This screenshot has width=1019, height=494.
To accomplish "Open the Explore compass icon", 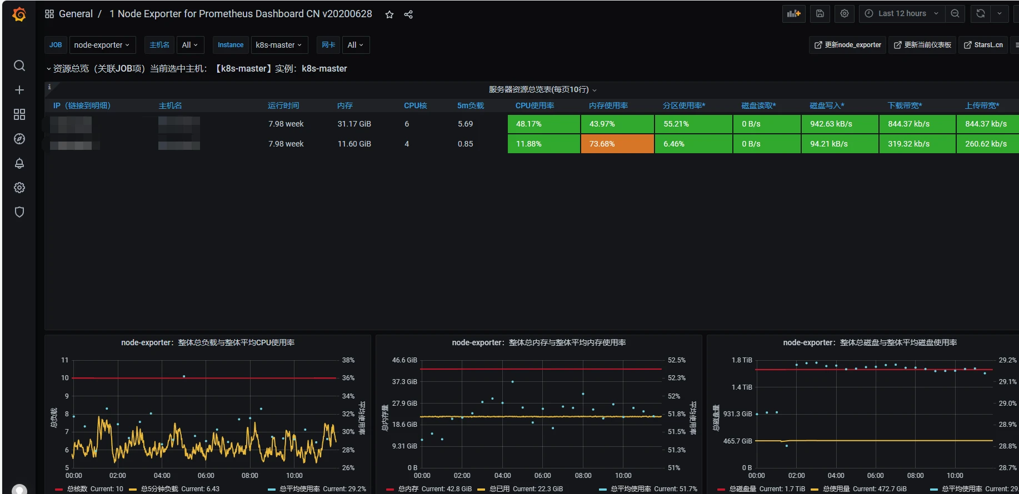I will pyautogui.click(x=19, y=139).
